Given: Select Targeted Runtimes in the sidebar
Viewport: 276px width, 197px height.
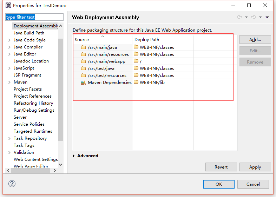Looking at the screenshot, I should coord(33,131).
